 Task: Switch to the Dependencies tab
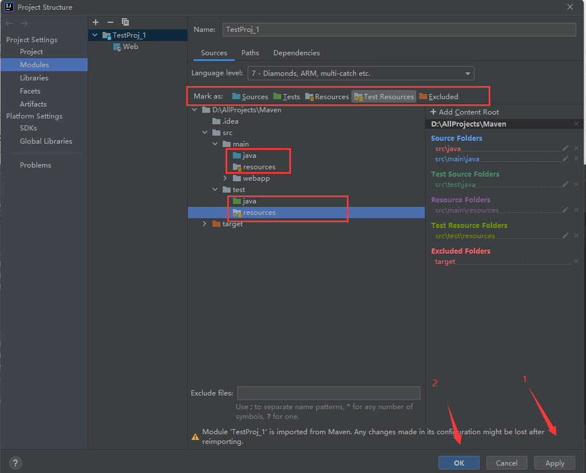[296, 53]
